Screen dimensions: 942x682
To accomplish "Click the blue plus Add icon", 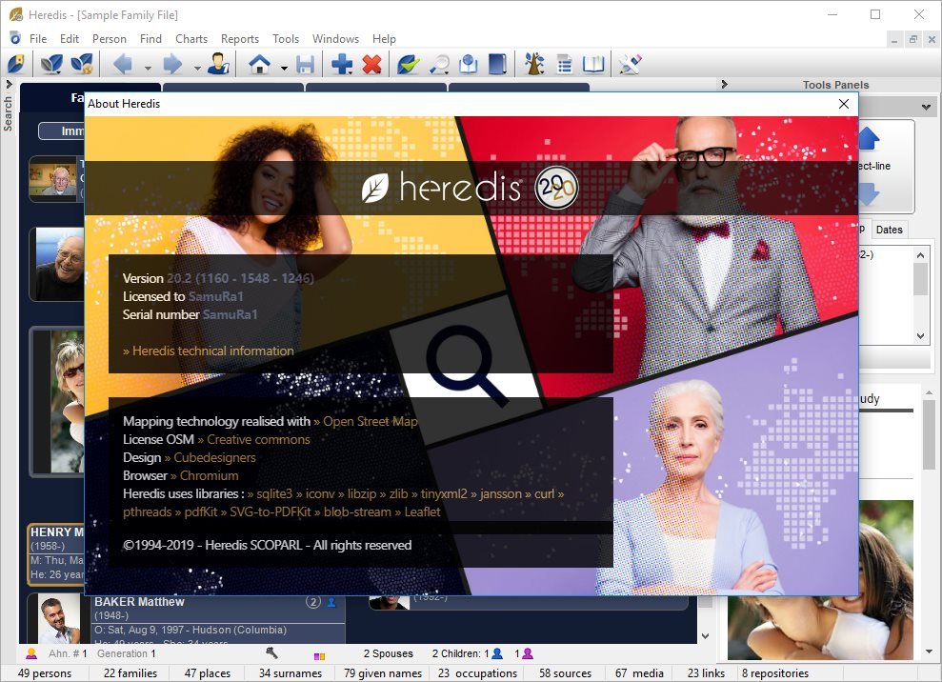I will [342, 64].
